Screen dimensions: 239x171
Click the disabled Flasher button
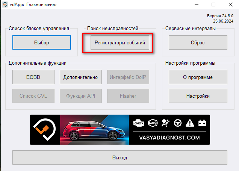(128, 96)
